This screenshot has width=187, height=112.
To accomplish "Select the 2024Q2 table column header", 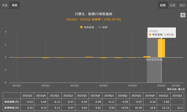I will (x=123, y=96).
